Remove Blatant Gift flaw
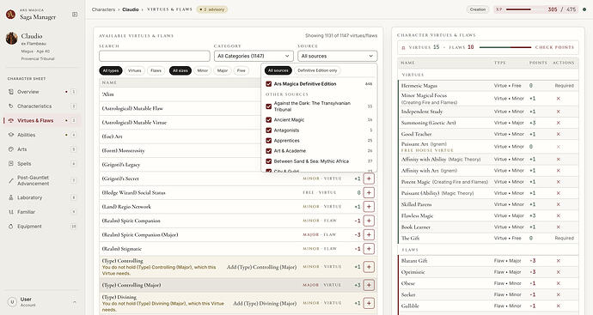593x315 pixels. (x=559, y=261)
